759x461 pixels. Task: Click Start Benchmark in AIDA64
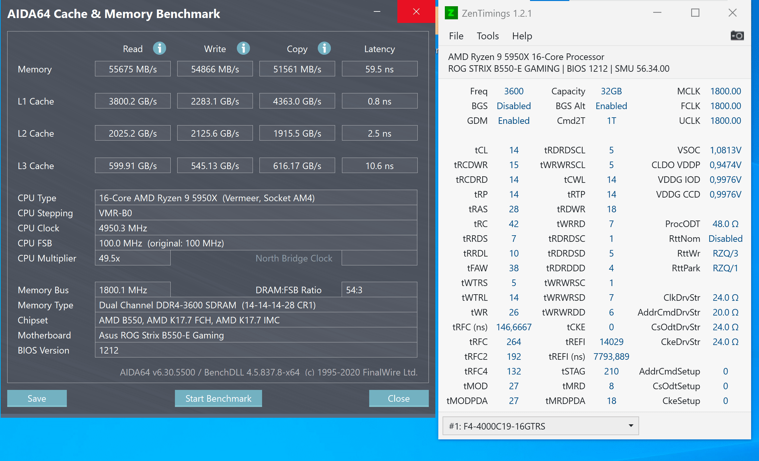tap(218, 398)
